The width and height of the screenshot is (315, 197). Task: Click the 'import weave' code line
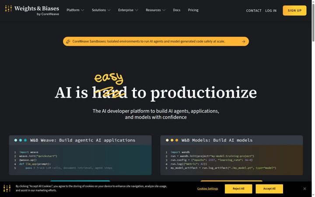coord(29,152)
